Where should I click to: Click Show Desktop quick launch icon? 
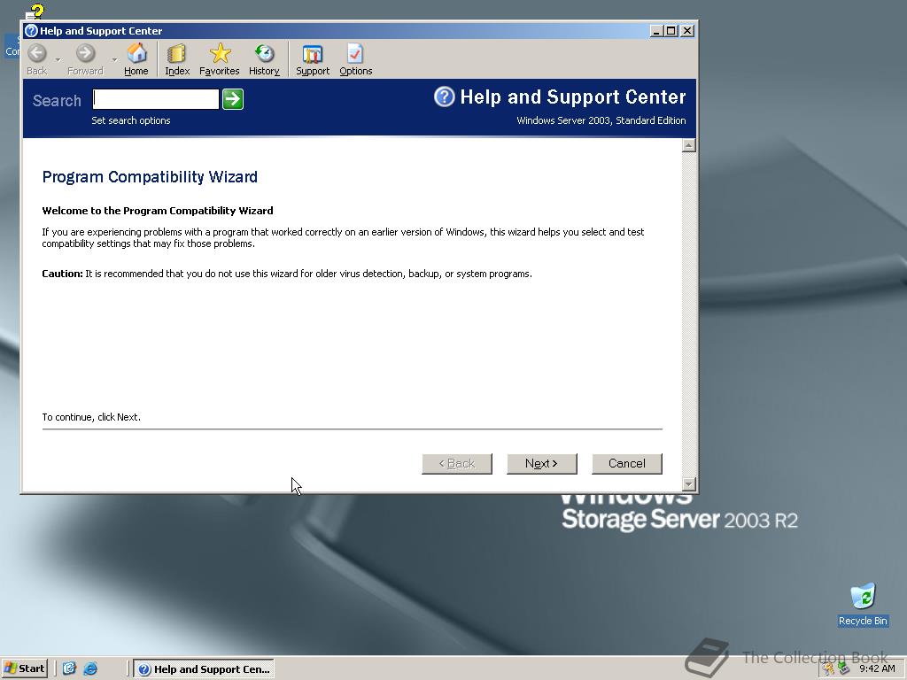[69, 668]
